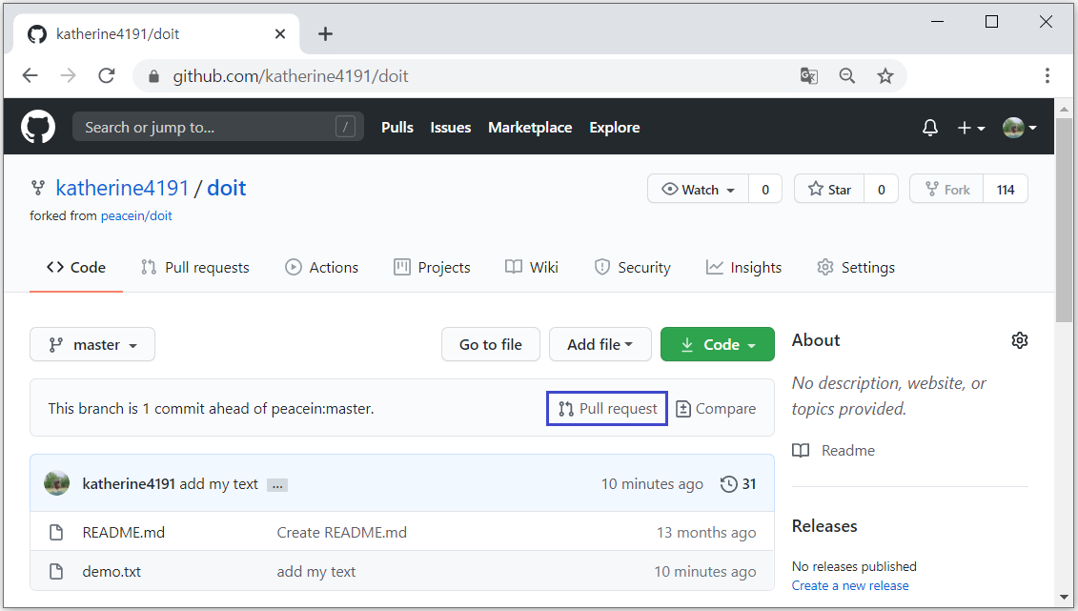This screenshot has width=1078, height=611.
Task: Focus the Search or jump to field
Action: click(x=218, y=127)
